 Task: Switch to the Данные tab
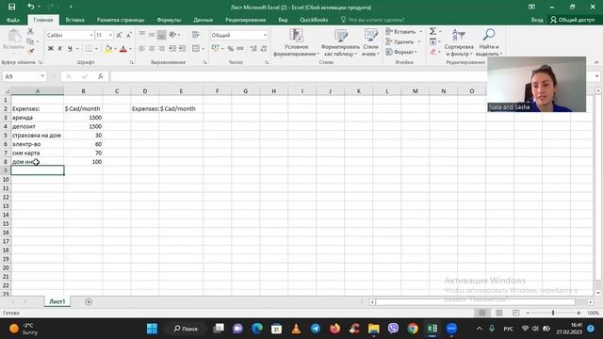(x=203, y=20)
